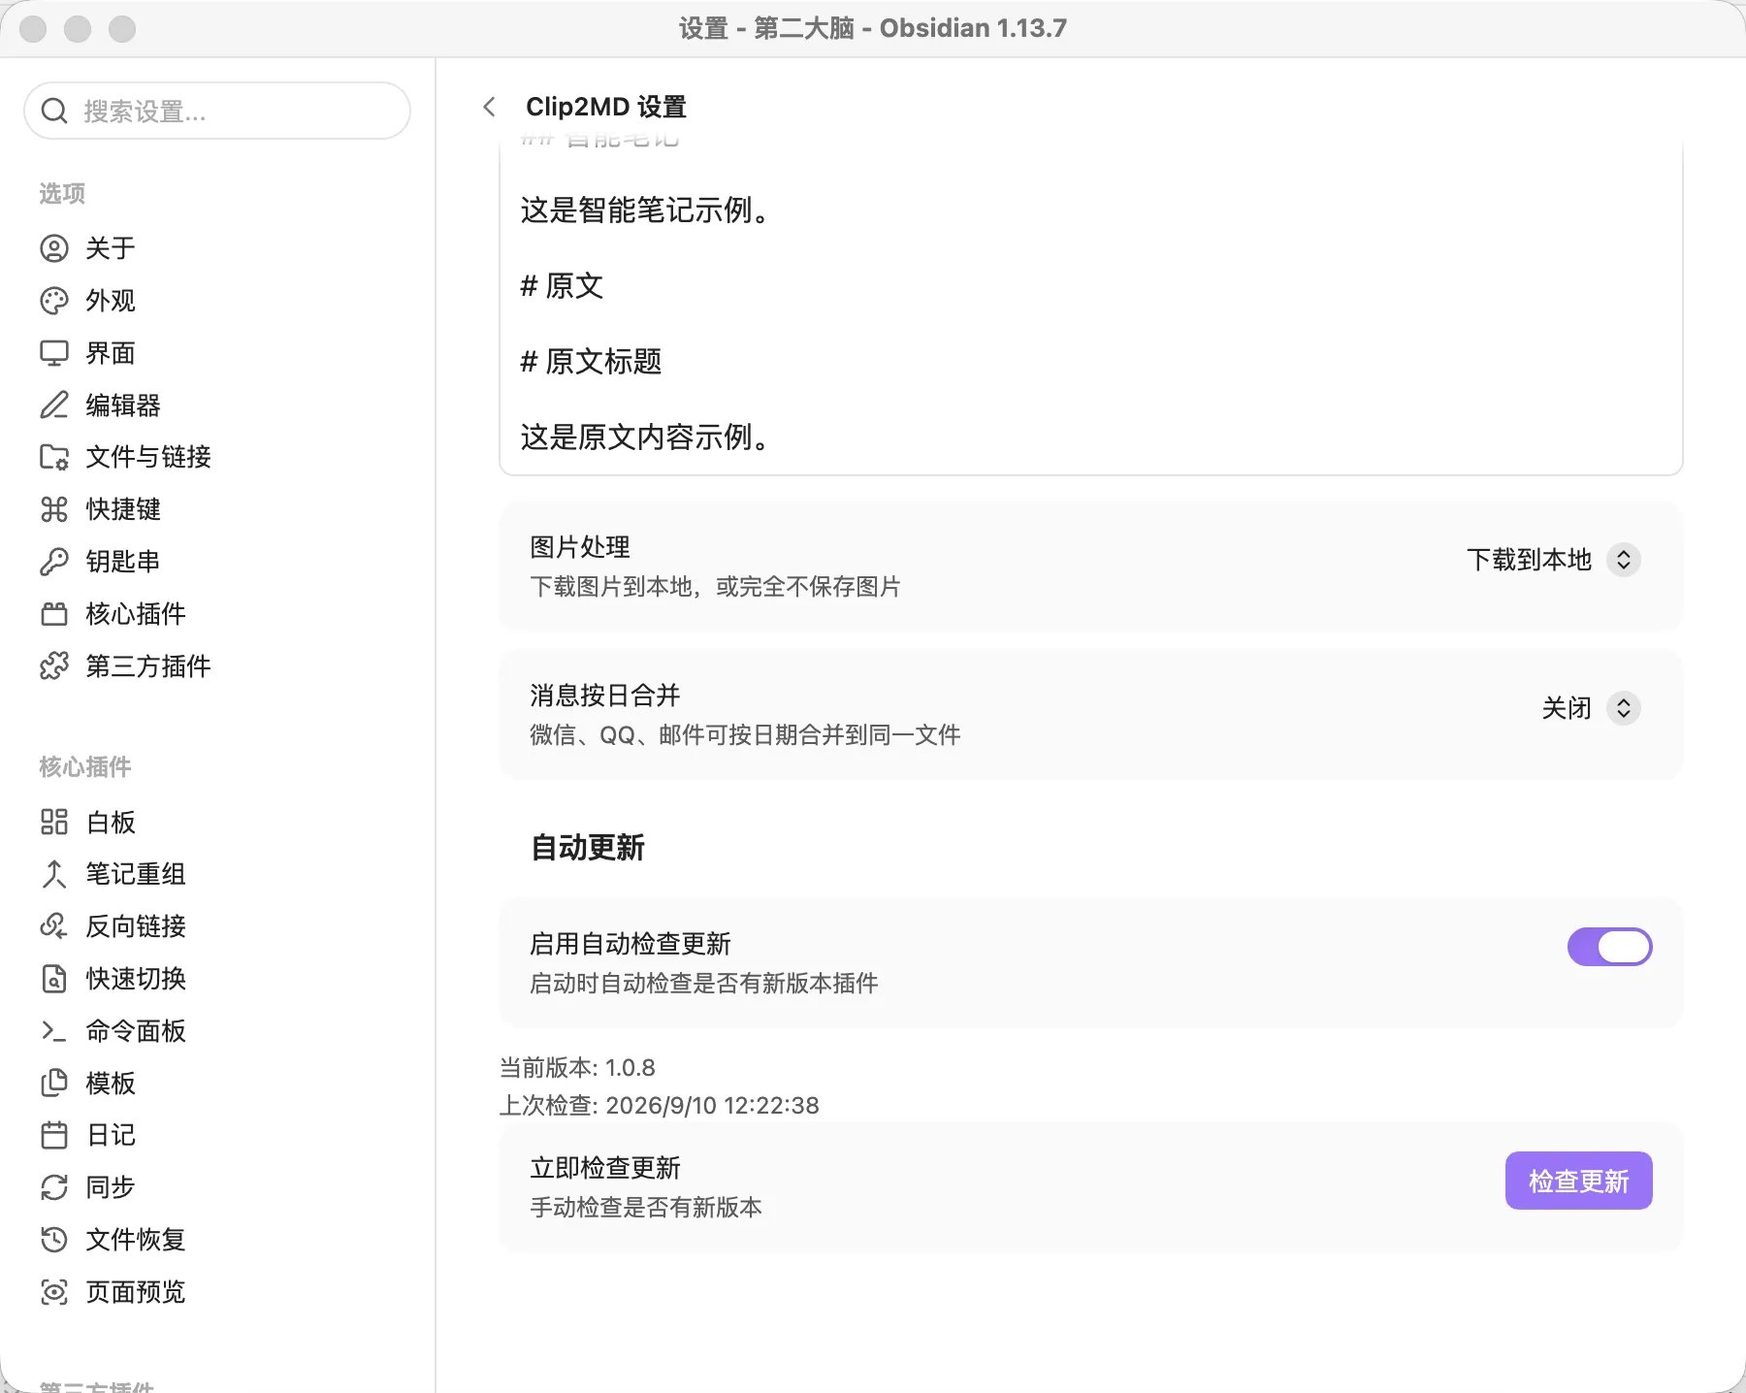Click the 编辑器 pencil icon
The width and height of the screenshot is (1746, 1393).
pyautogui.click(x=54, y=405)
